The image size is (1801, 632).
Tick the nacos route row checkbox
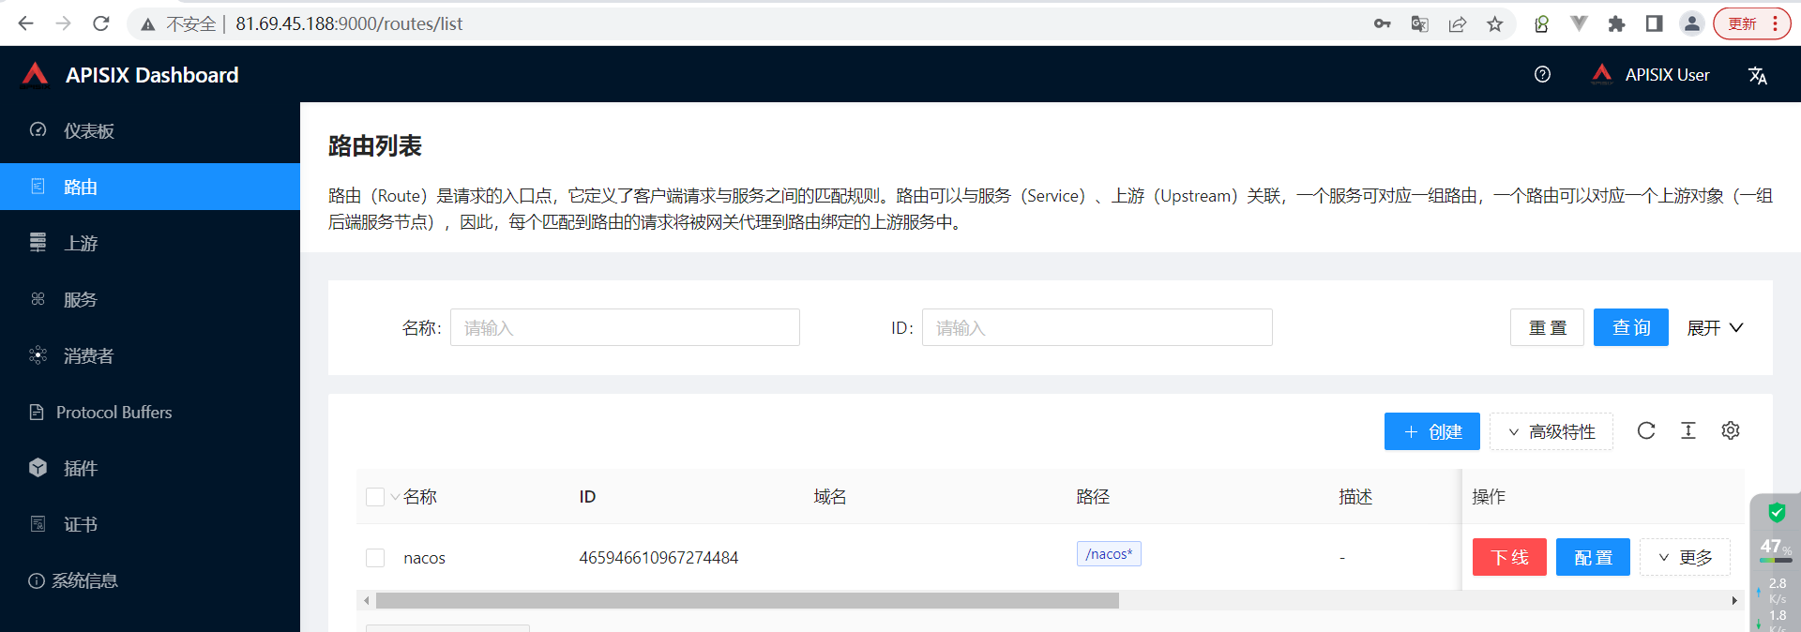click(375, 558)
